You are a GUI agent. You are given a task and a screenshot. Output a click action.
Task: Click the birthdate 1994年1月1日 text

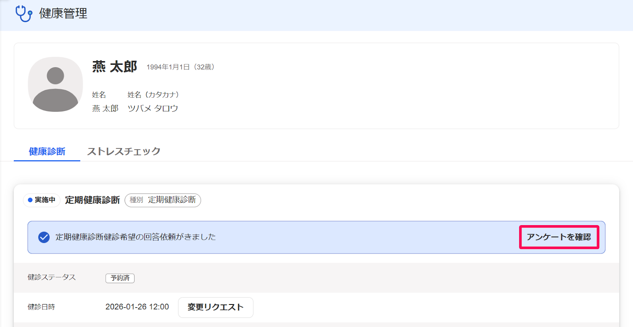click(168, 67)
